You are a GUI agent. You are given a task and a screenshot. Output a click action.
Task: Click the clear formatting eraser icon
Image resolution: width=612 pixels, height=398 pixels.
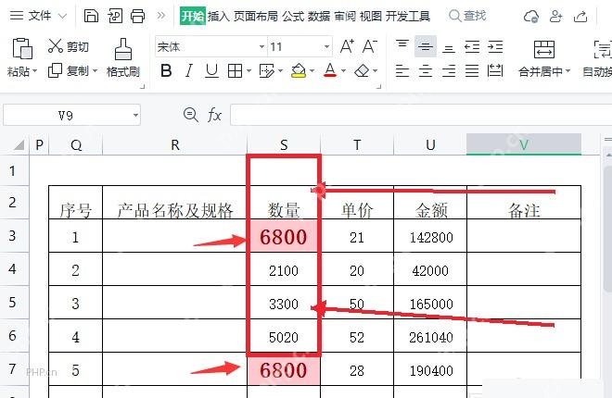pos(362,71)
